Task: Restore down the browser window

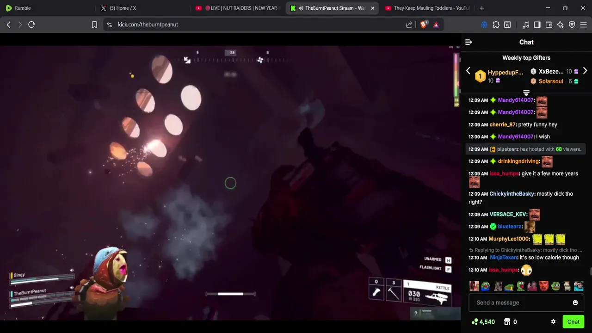Action: (565, 8)
